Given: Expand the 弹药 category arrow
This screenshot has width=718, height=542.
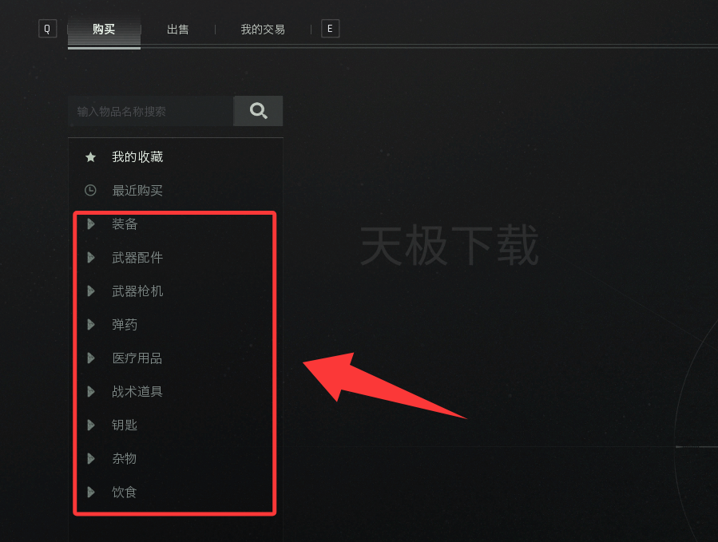Looking at the screenshot, I should click(91, 325).
